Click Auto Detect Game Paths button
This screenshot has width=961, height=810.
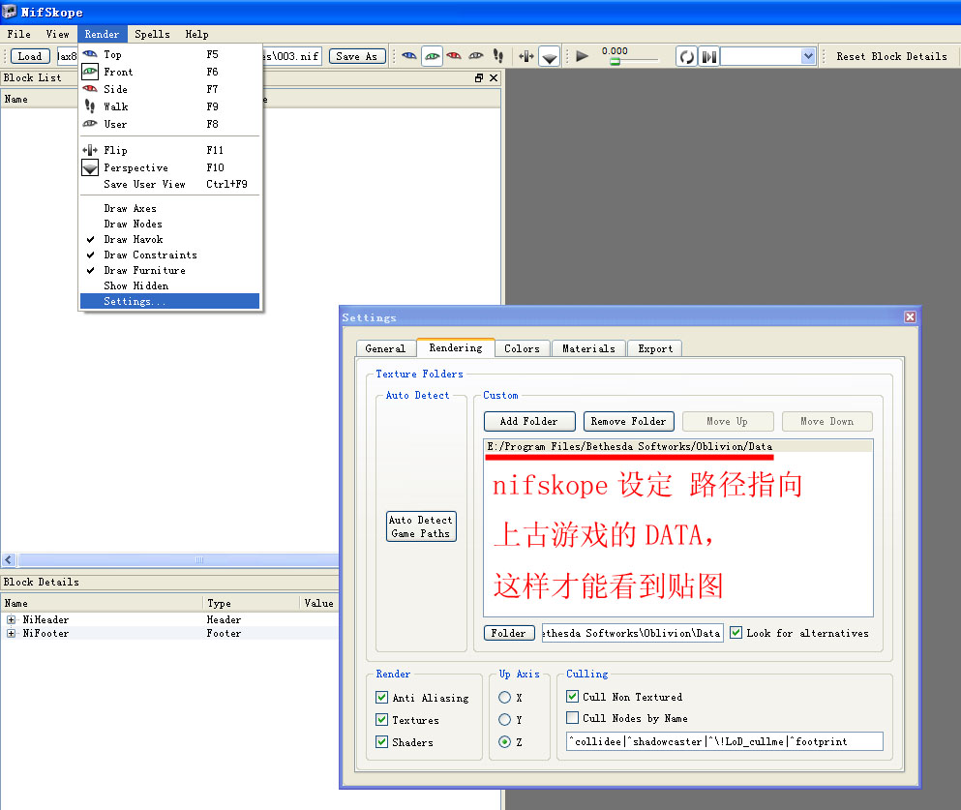pyautogui.click(x=421, y=526)
